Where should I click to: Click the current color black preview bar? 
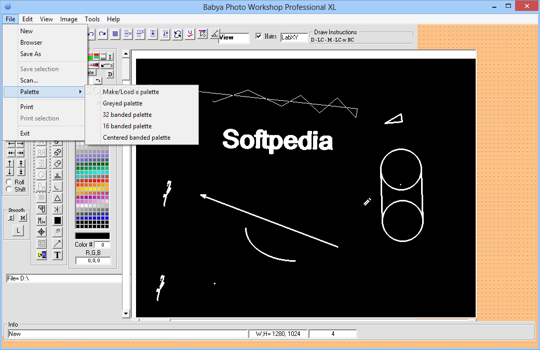(92, 236)
